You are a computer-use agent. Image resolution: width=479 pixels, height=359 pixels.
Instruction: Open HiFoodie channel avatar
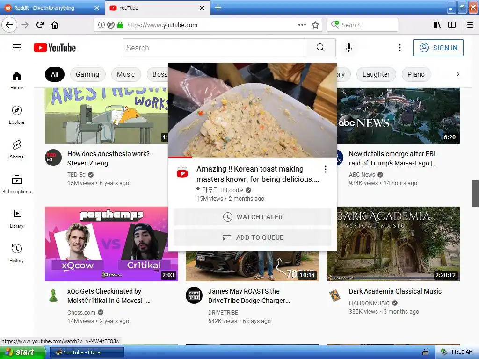pyautogui.click(x=182, y=172)
